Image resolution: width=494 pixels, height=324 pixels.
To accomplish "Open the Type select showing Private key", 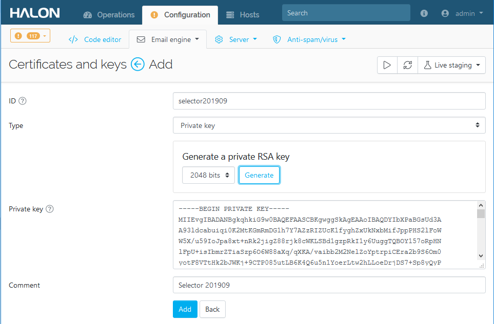I will pyautogui.click(x=329, y=125).
